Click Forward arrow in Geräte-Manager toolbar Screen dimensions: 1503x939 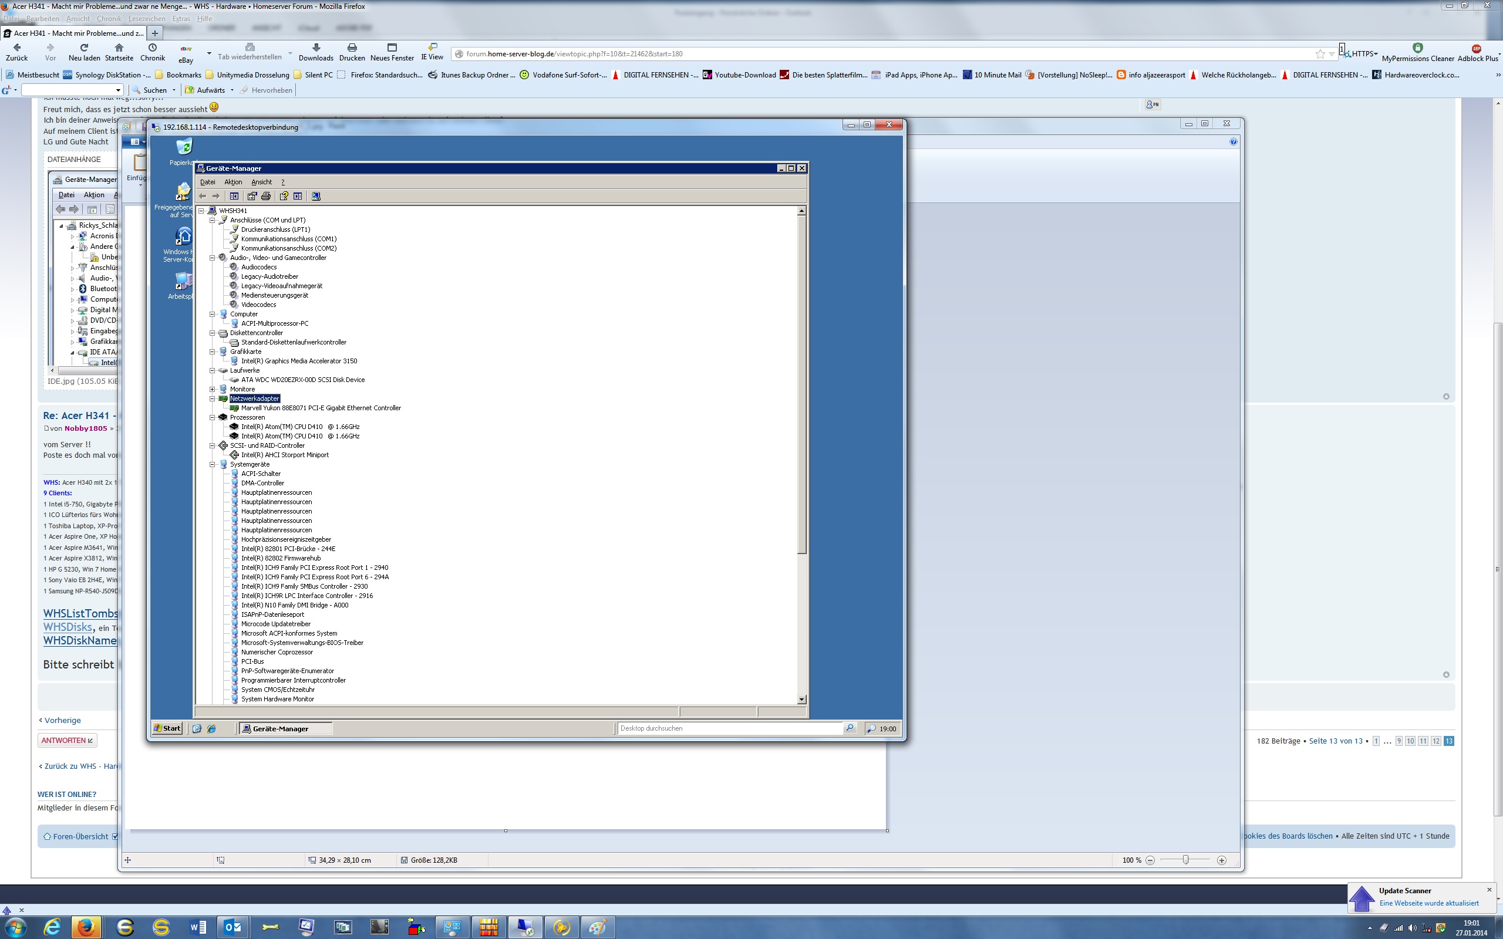[216, 196]
